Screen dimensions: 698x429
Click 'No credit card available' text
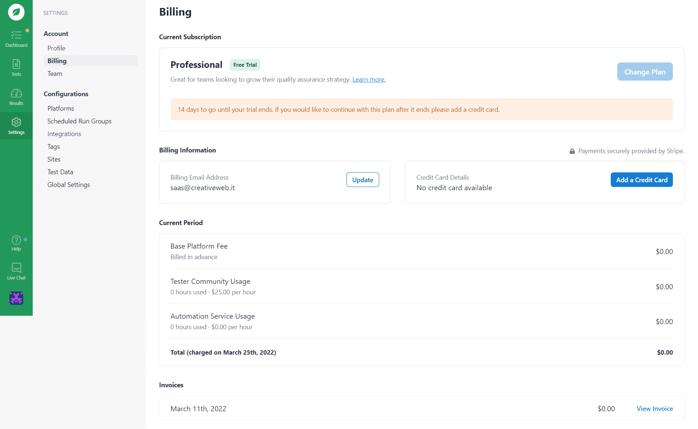tap(454, 188)
